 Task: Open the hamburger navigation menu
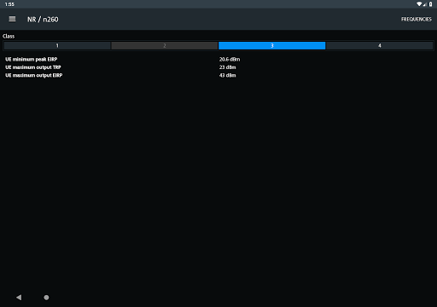(x=12, y=19)
